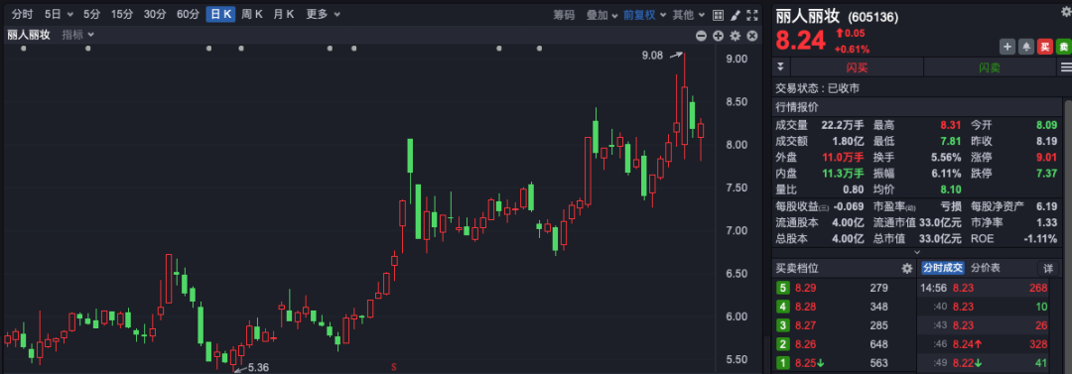This screenshot has width=1072, height=374.
Task: Add stock to watchlist with plus button
Action: point(1007,47)
